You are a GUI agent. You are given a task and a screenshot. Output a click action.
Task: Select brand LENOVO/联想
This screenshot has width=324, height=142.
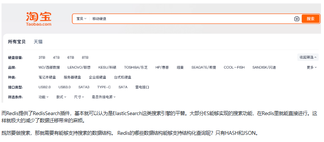(x=79, y=67)
